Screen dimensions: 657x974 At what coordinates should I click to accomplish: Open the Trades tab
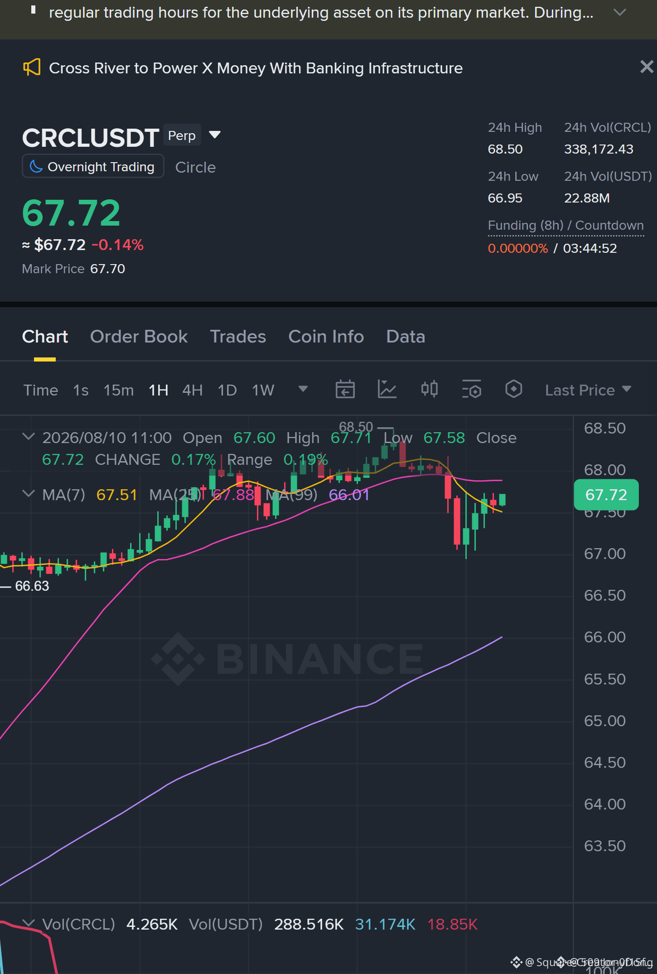pyautogui.click(x=238, y=337)
